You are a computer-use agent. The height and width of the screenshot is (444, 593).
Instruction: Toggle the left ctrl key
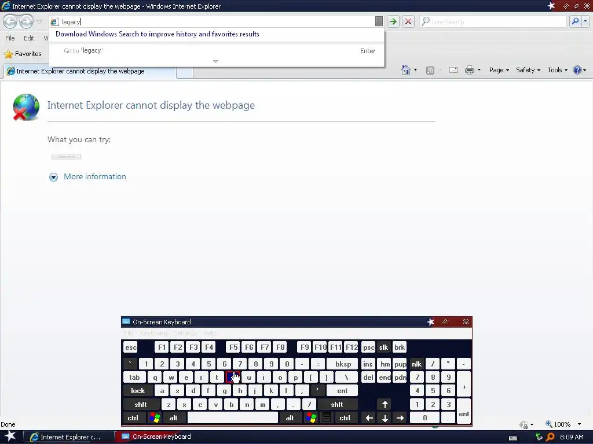(x=133, y=417)
